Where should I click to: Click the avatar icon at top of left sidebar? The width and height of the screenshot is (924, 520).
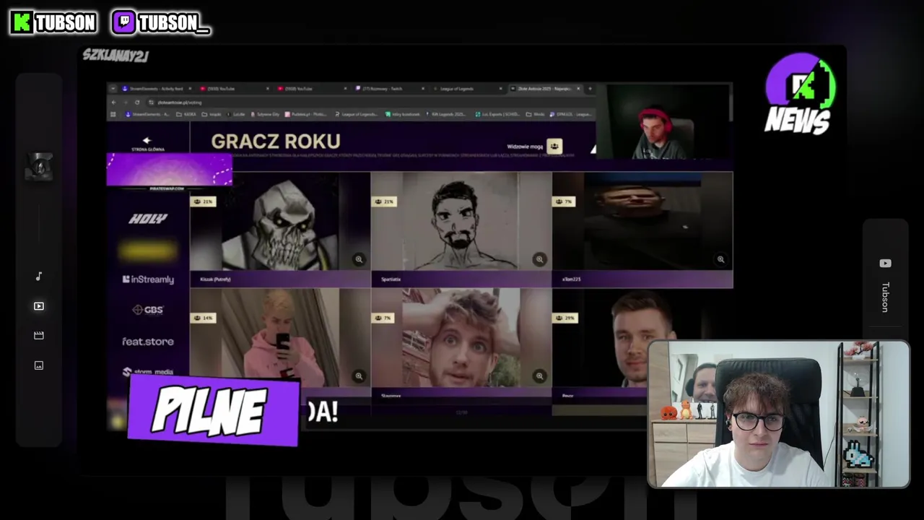tap(40, 167)
